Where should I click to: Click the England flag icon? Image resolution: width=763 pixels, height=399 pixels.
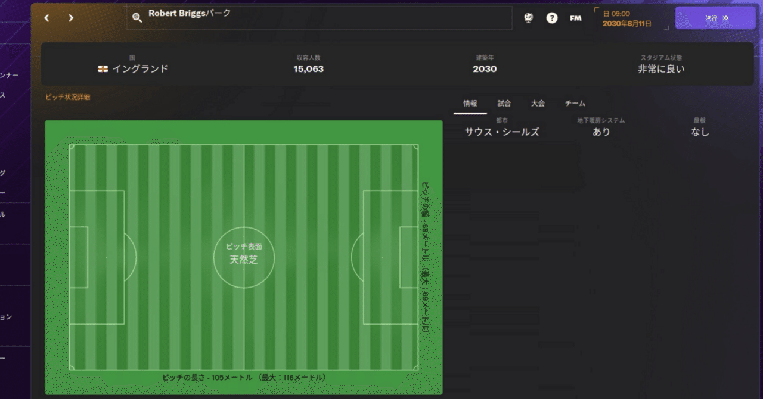[x=104, y=68]
